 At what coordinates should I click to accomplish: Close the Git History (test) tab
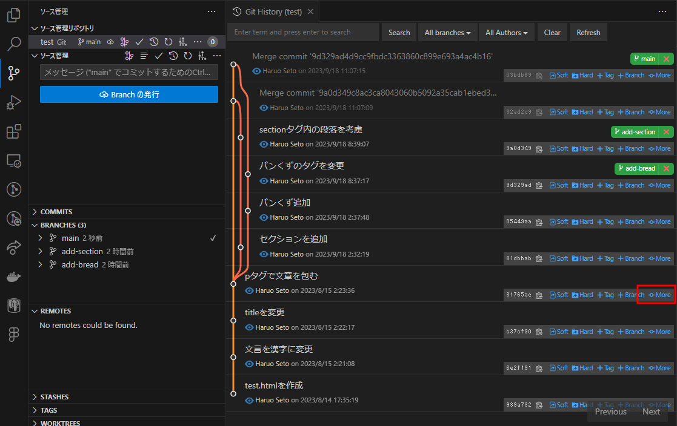(310, 11)
